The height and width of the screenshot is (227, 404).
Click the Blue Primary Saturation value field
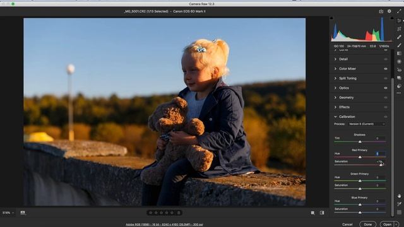381,209
